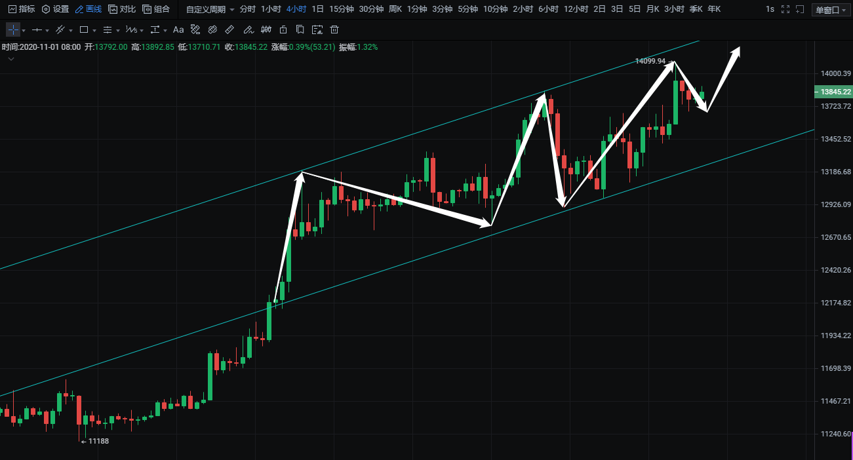Viewport: 853px width, 460px height.
Task: Click the fullscreen expand icon
Action: click(785, 9)
